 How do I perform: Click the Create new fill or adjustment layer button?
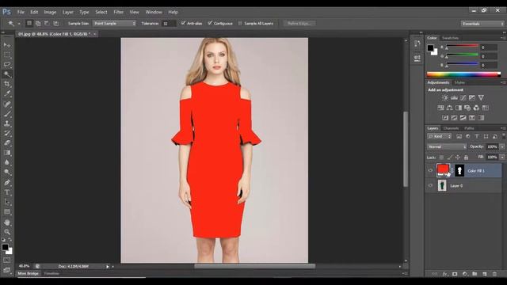[x=465, y=274]
